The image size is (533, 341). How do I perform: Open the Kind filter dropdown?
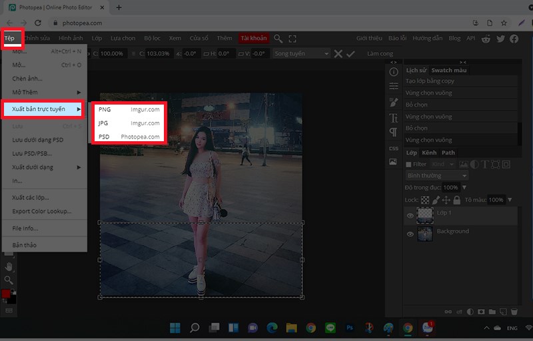coord(442,165)
